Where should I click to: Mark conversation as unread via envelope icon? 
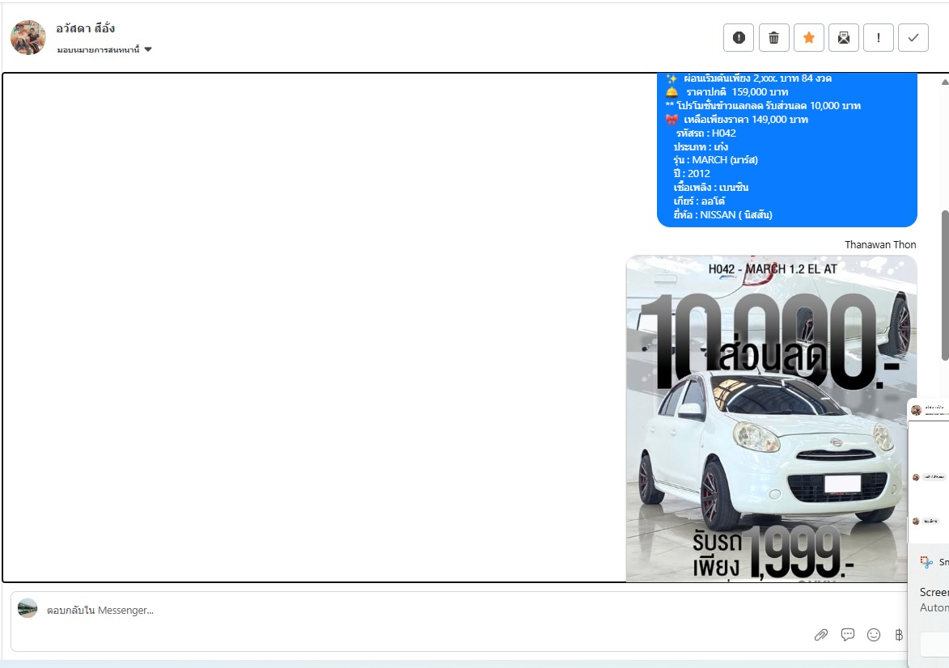click(843, 37)
